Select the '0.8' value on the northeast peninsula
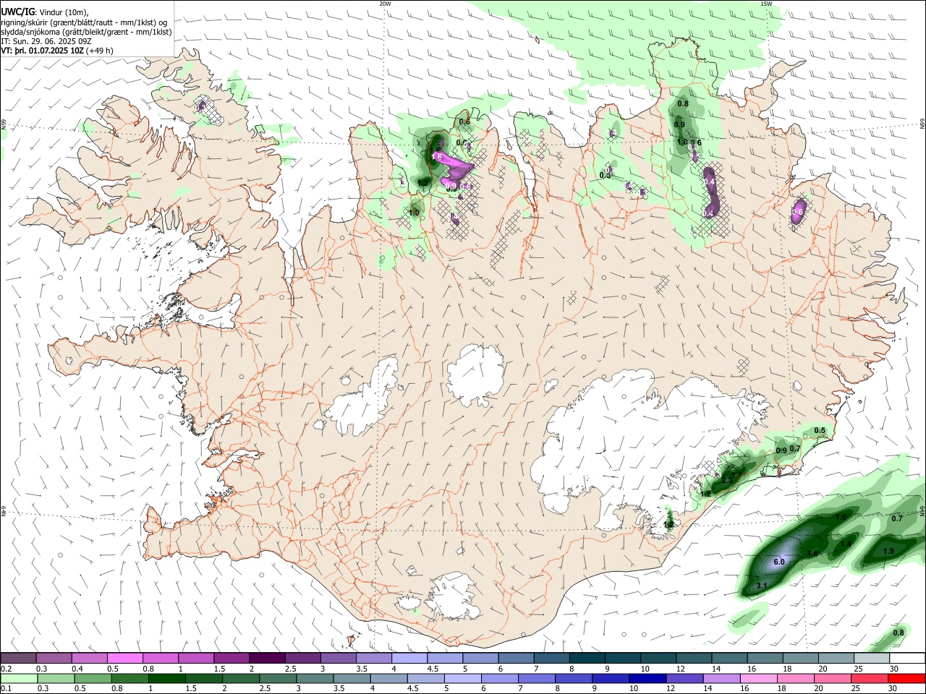 point(683,104)
